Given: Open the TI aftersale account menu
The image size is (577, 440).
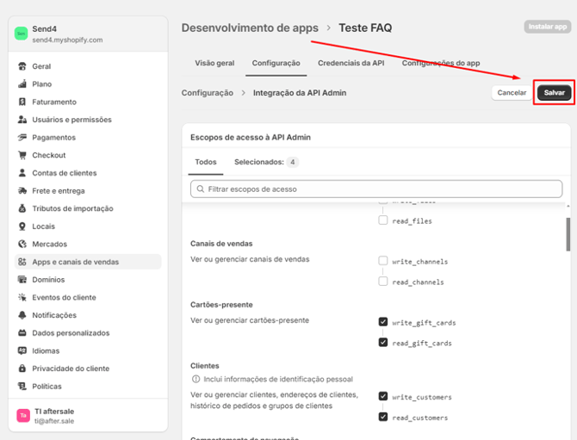Looking at the screenshot, I should point(88,416).
